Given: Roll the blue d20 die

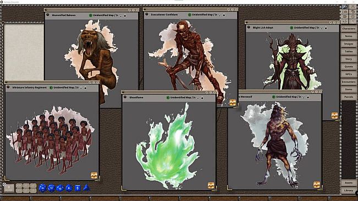Looking at the screenshot, I should click(x=42, y=188).
